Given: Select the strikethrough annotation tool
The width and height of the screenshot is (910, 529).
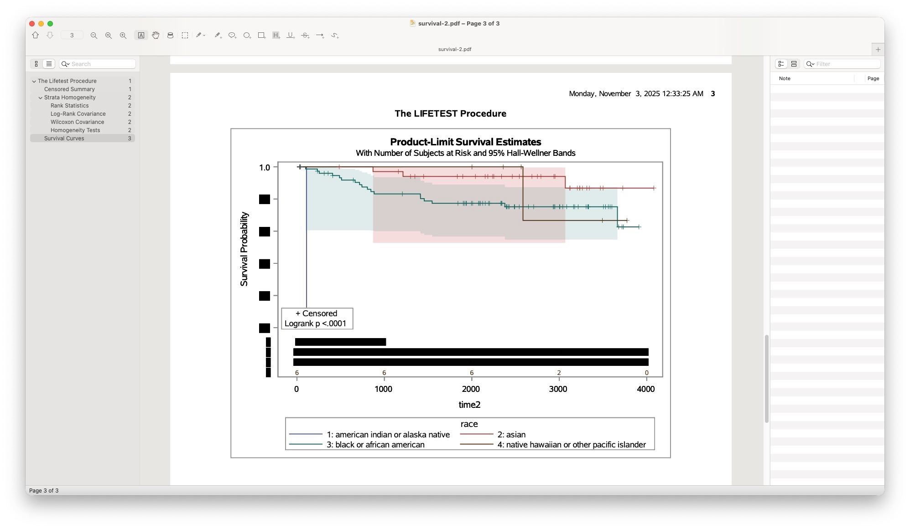Looking at the screenshot, I should pyautogui.click(x=305, y=35).
